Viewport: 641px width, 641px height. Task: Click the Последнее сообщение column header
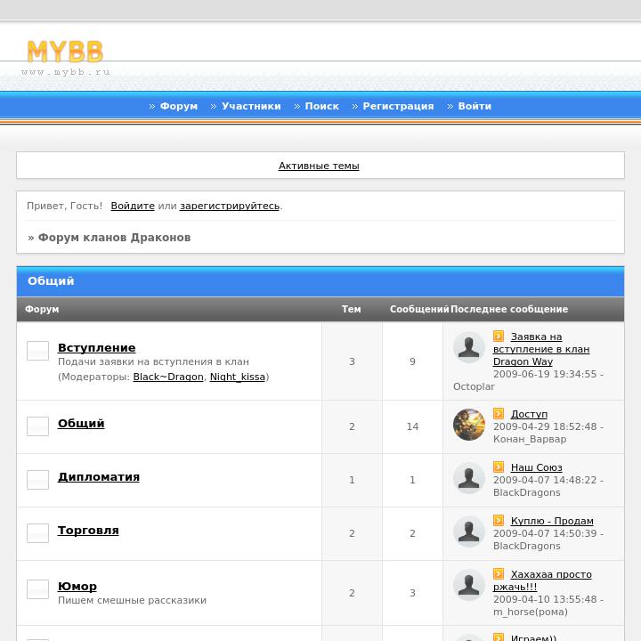509,309
